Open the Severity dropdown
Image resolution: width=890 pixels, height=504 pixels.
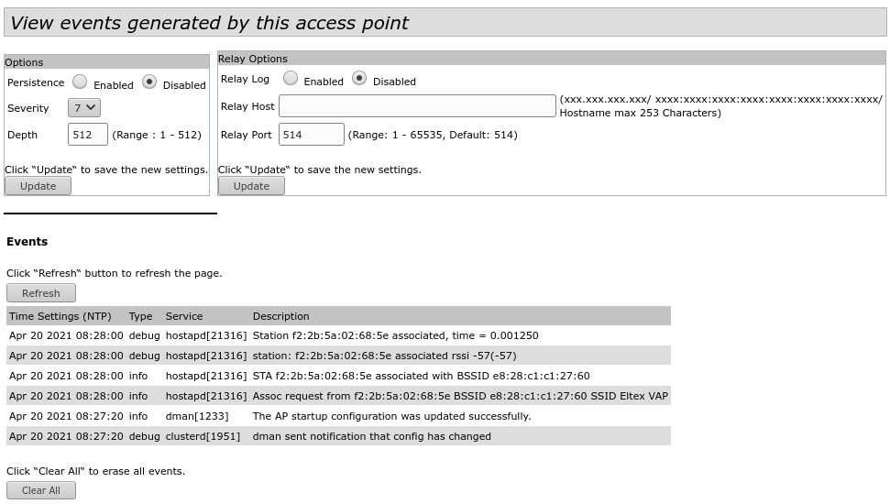[84, 108]
